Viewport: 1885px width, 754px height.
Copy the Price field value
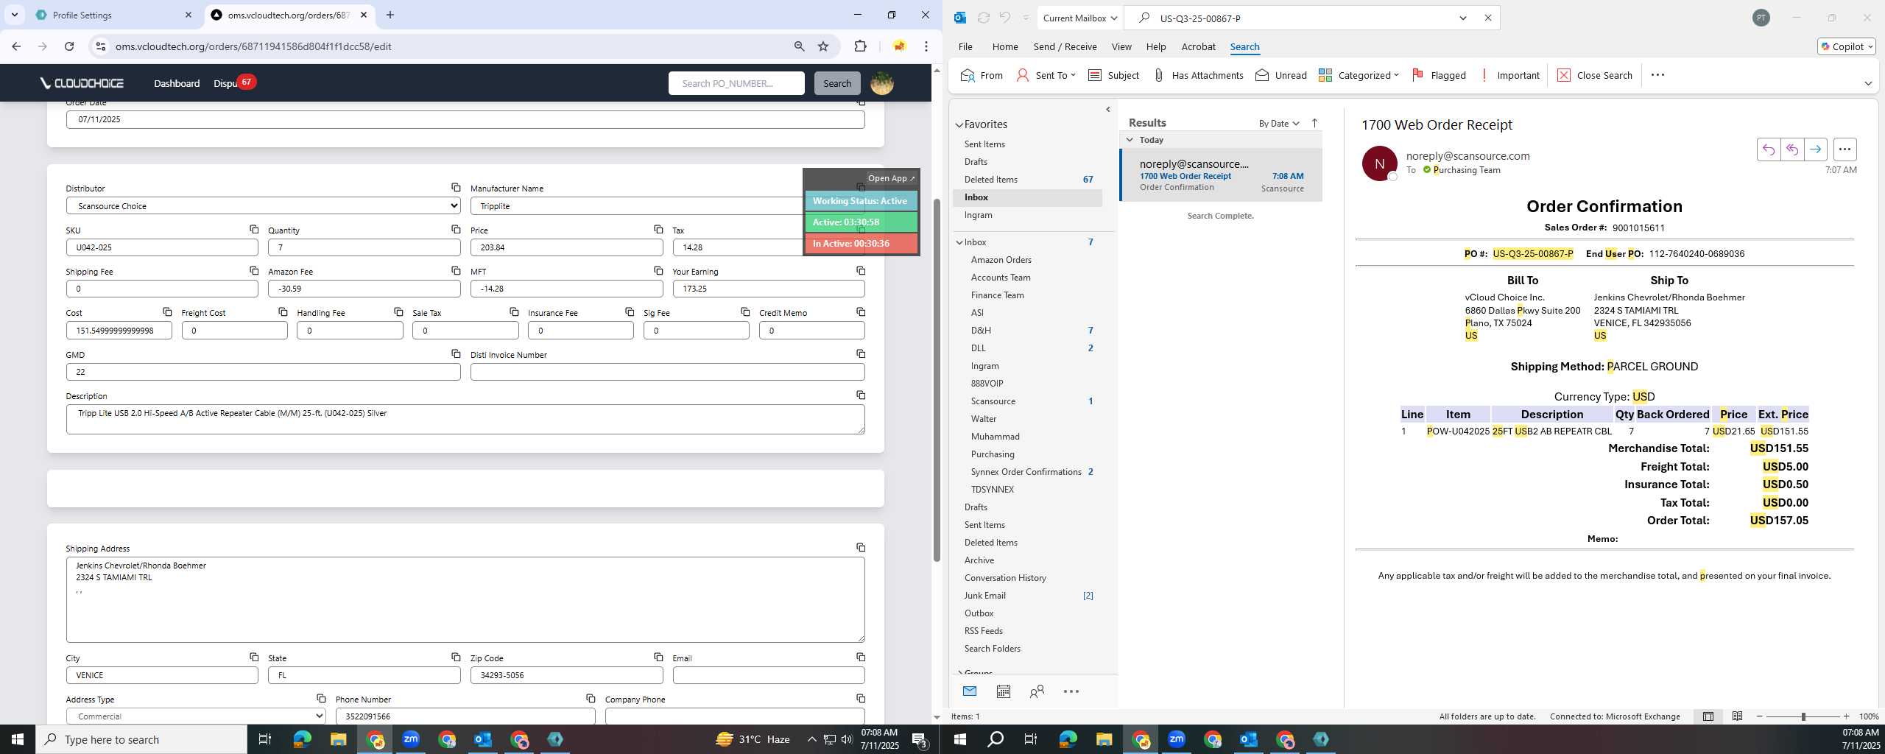[658, 230]
